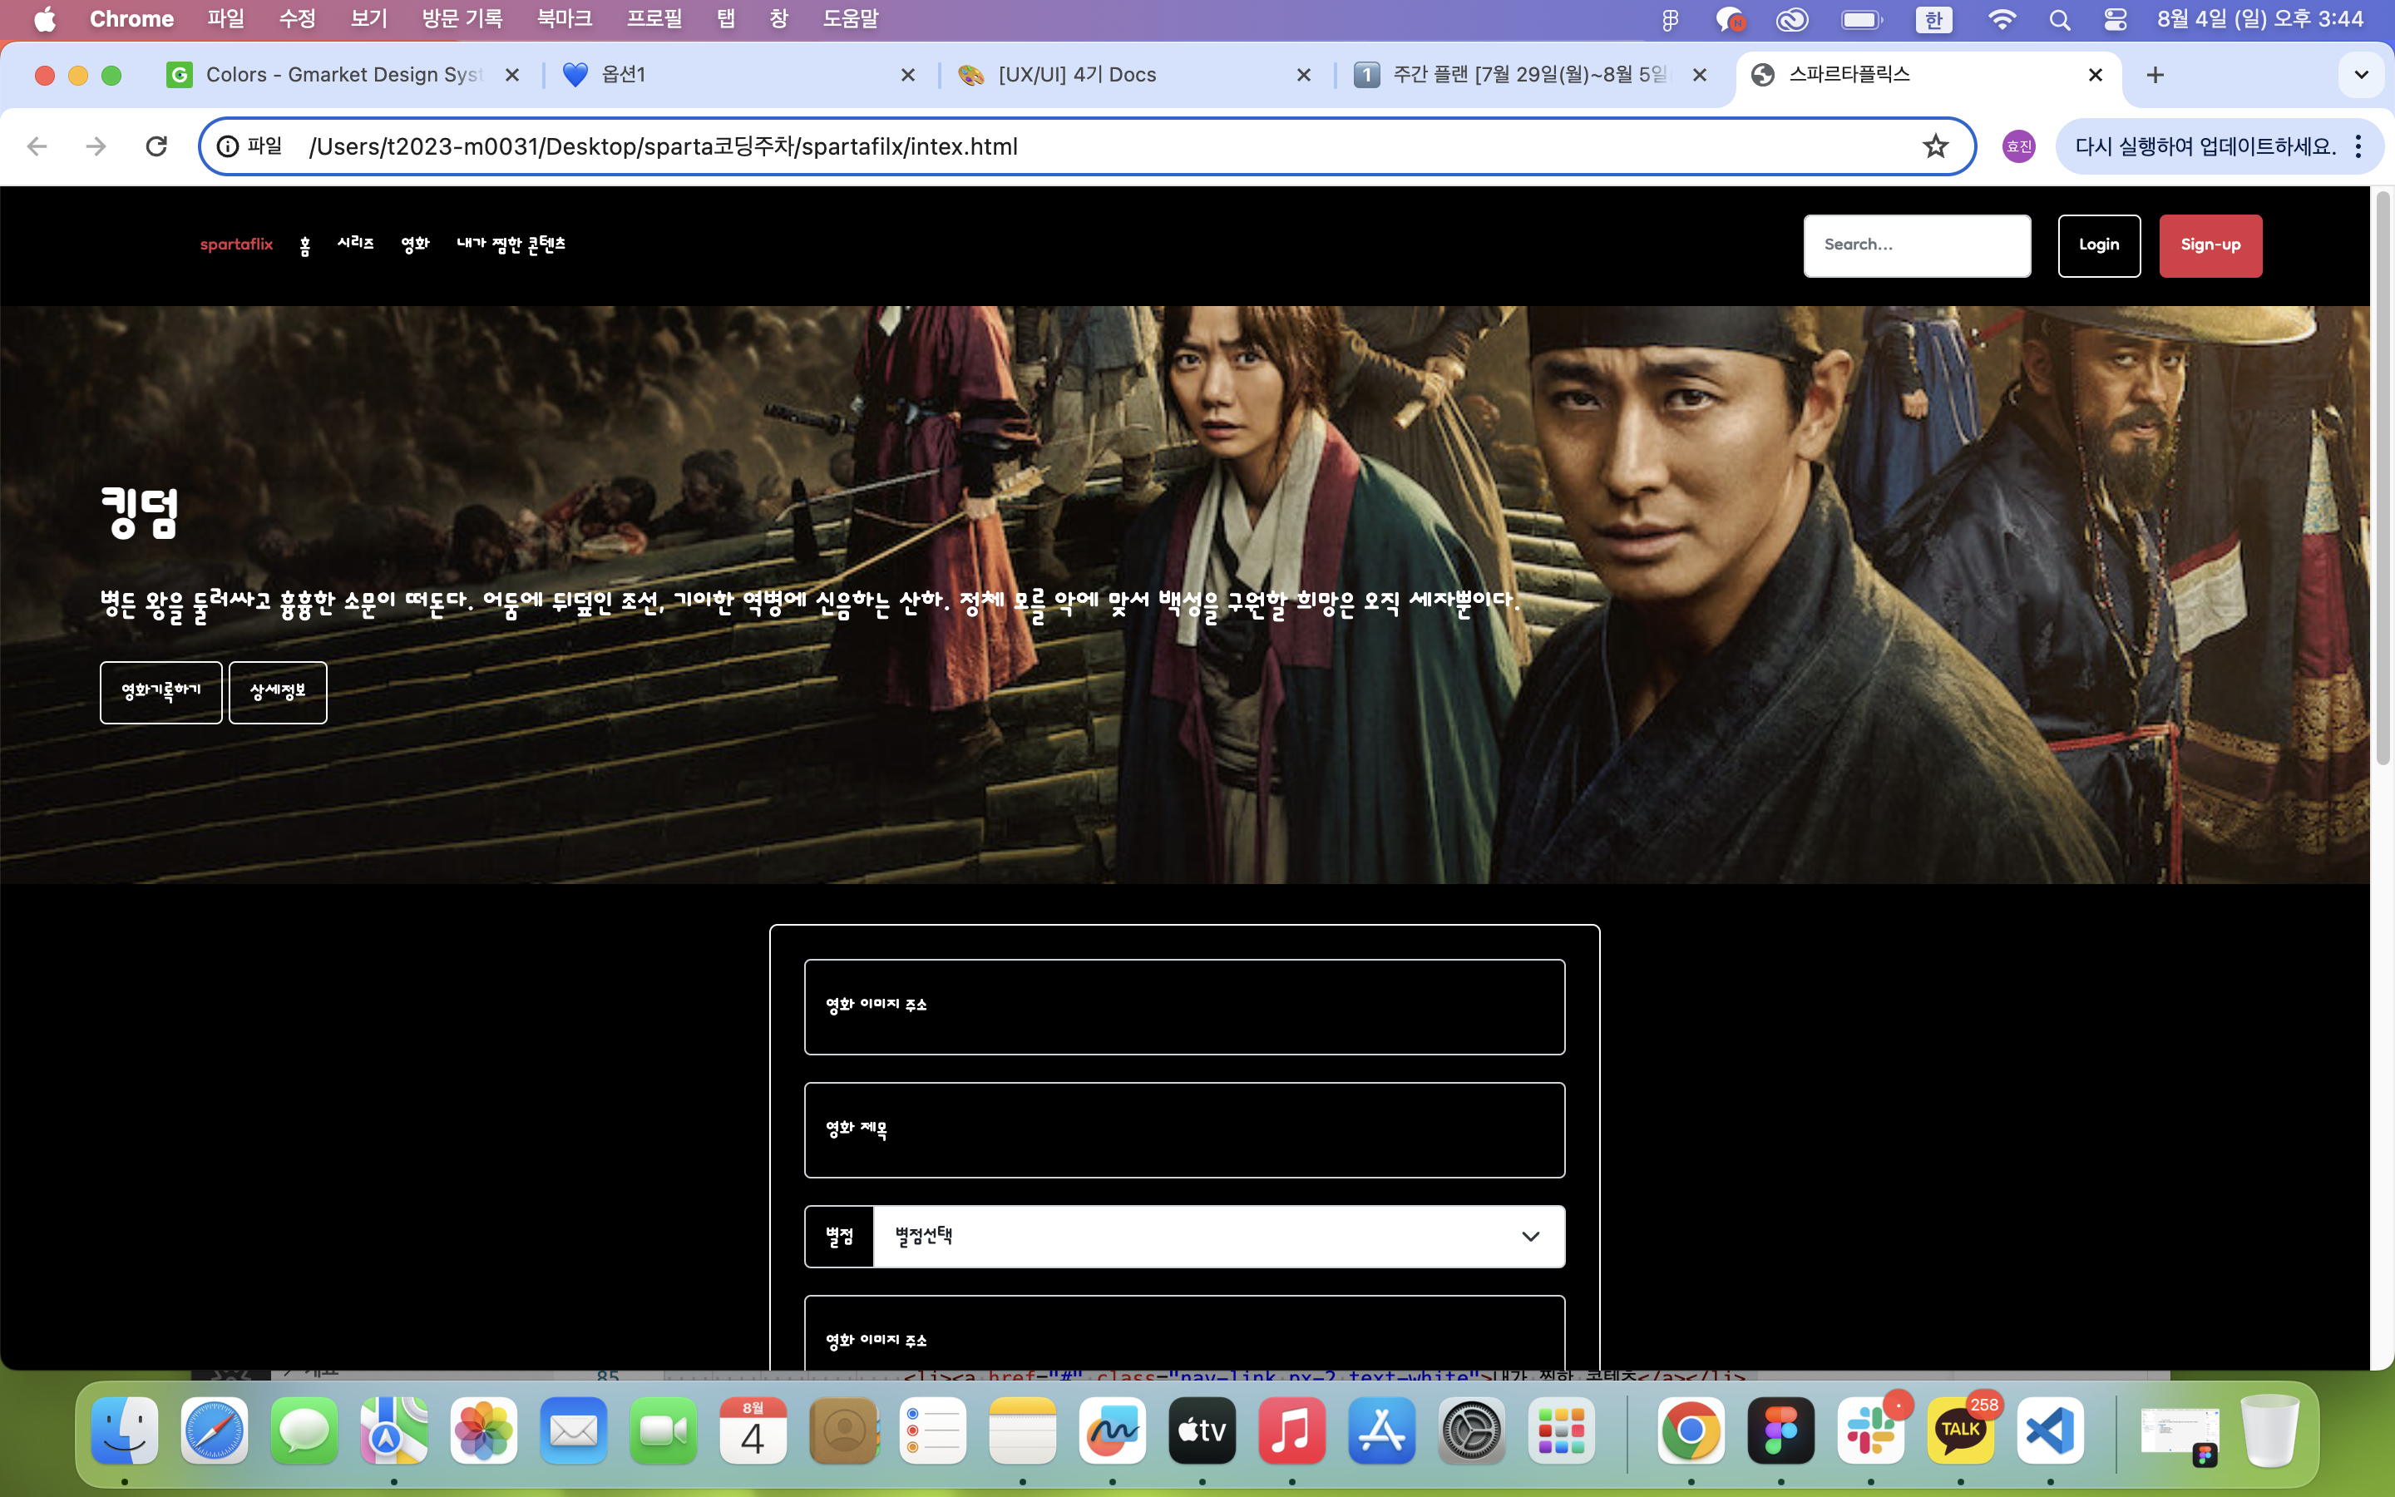This screenshot has width=2395, height=1497.
Task: Open Maps from the dock
Action: click(x=394, y=1430)
